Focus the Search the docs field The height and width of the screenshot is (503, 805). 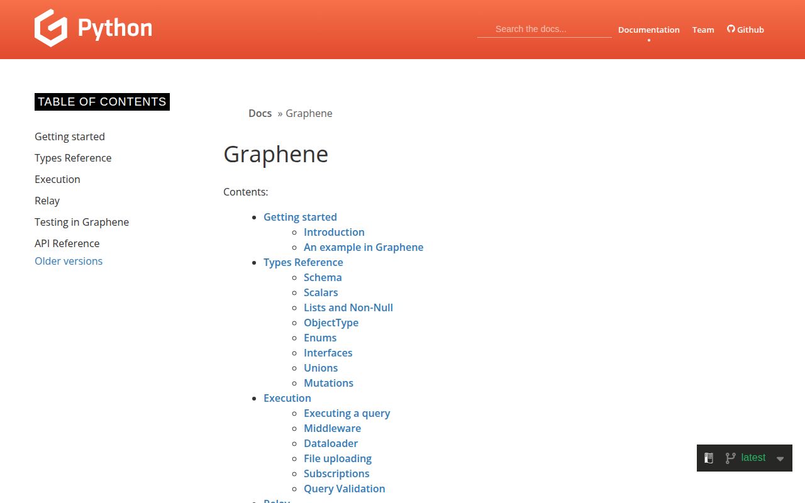(544, 29)
